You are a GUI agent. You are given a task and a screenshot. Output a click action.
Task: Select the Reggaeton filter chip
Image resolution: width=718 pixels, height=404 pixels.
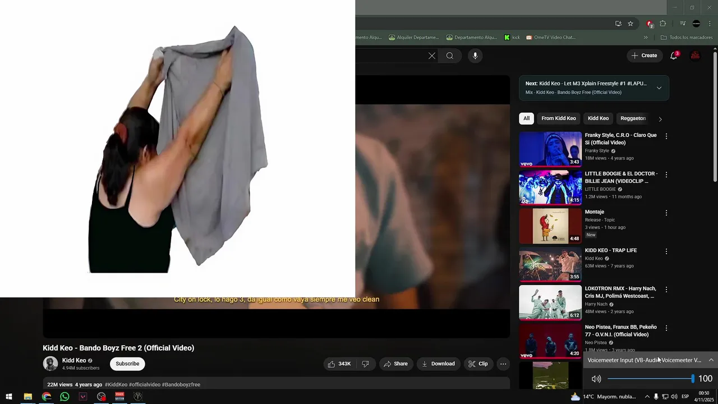click(x=633, y=118)
